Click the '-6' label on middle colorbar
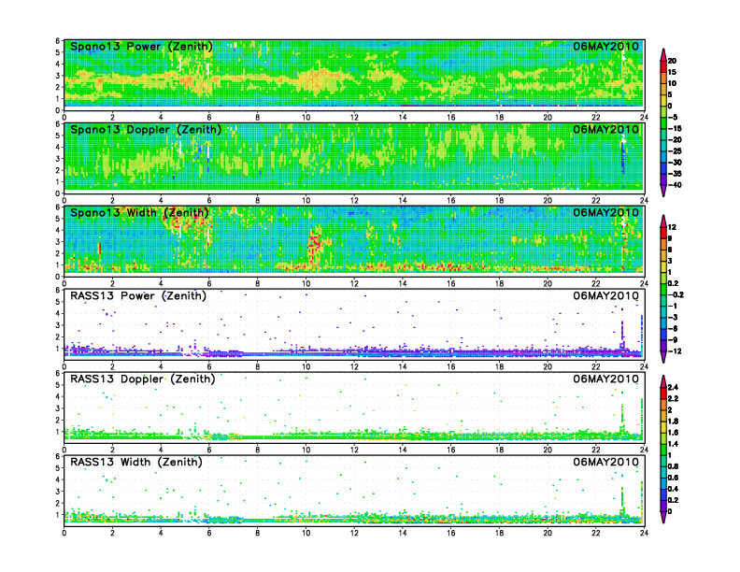Viewport: 740px width, 572px height. (x=673, y=328)
